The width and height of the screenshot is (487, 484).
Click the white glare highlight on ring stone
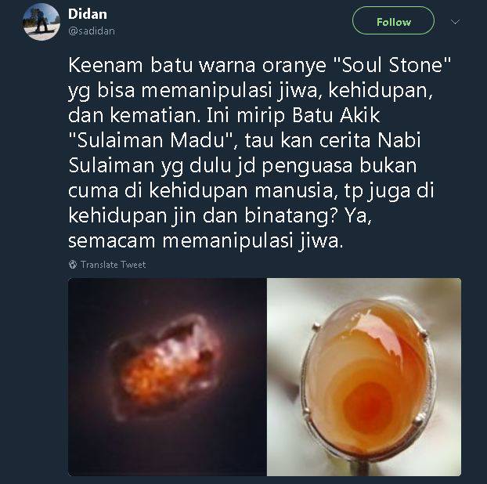tap(374, 329)
